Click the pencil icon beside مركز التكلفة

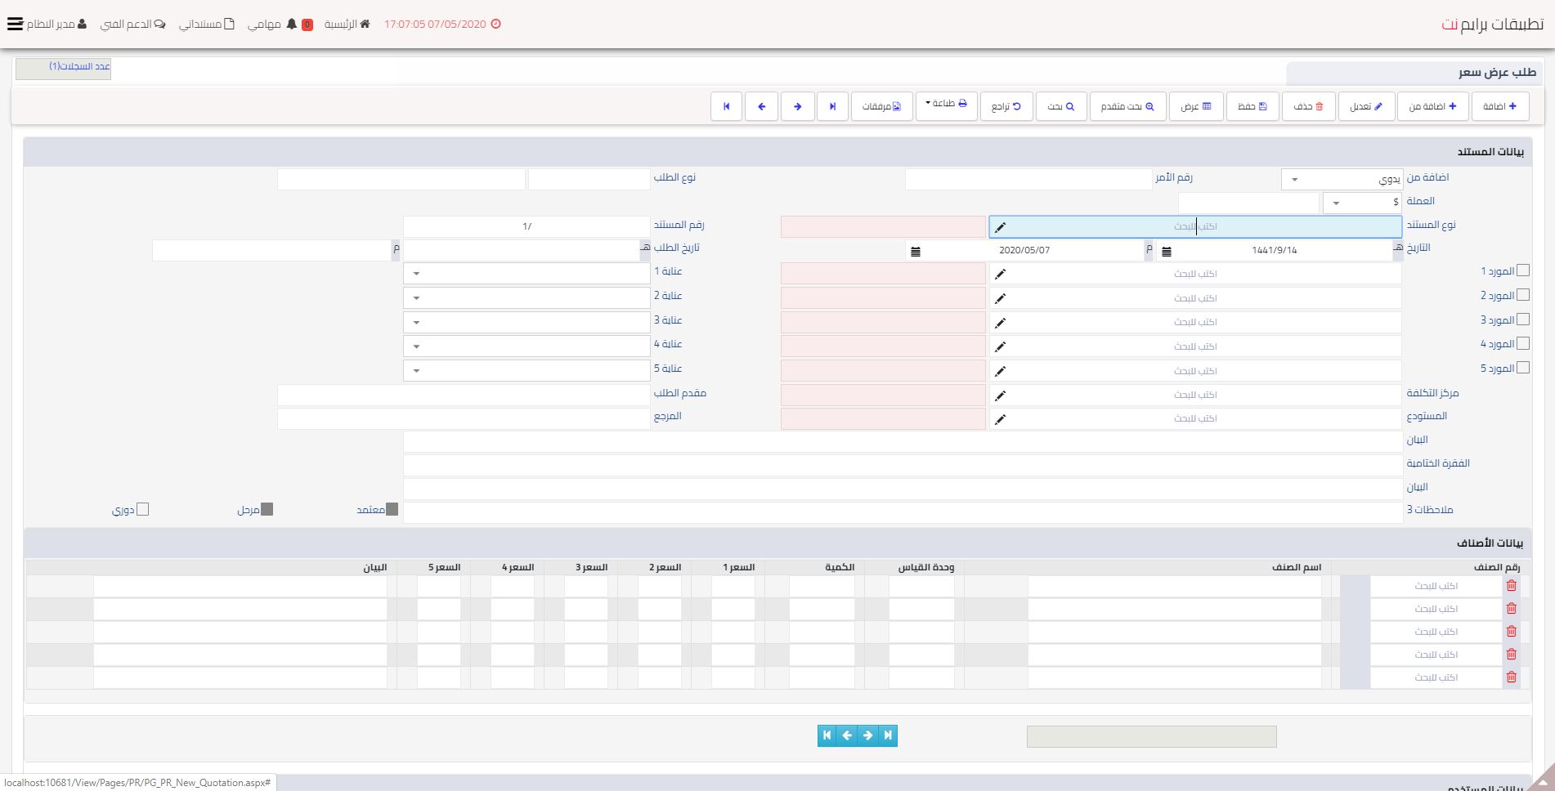(1000, 396)
